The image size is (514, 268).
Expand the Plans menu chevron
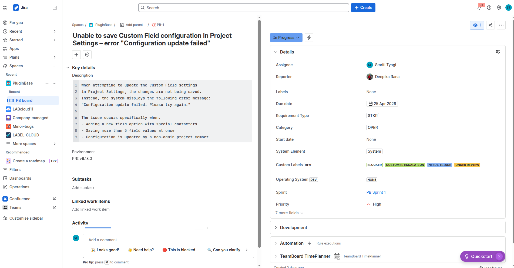point(55,57)
